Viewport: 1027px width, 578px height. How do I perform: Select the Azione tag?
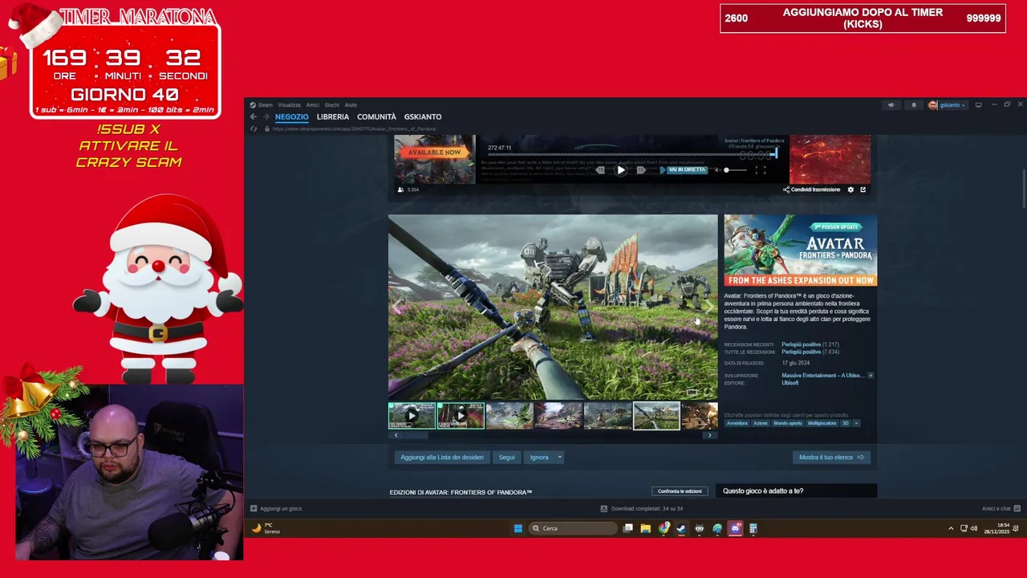(x=760, y=423)
